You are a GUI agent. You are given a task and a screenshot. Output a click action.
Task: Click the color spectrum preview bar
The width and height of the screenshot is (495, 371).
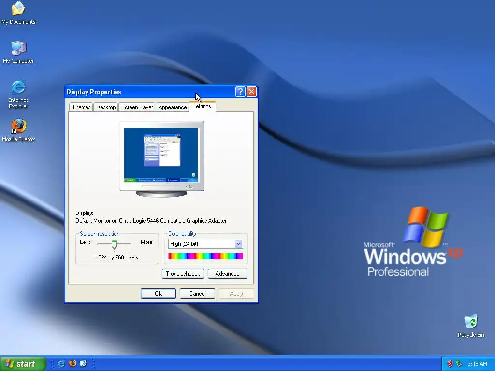pos(205,256)
